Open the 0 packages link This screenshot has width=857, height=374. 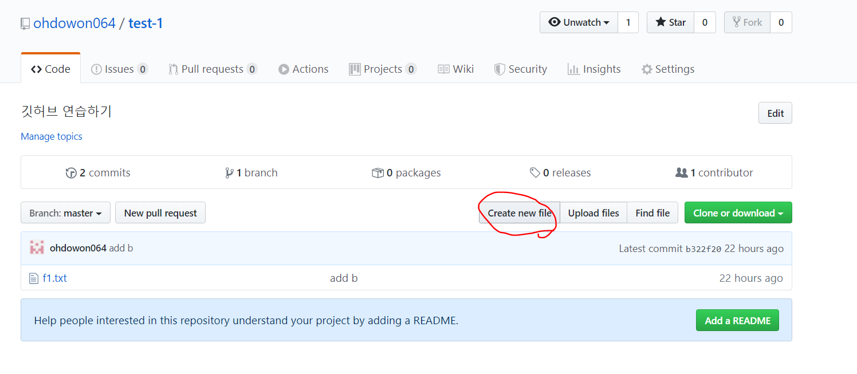pyautogui.click(x=406, y=172)
